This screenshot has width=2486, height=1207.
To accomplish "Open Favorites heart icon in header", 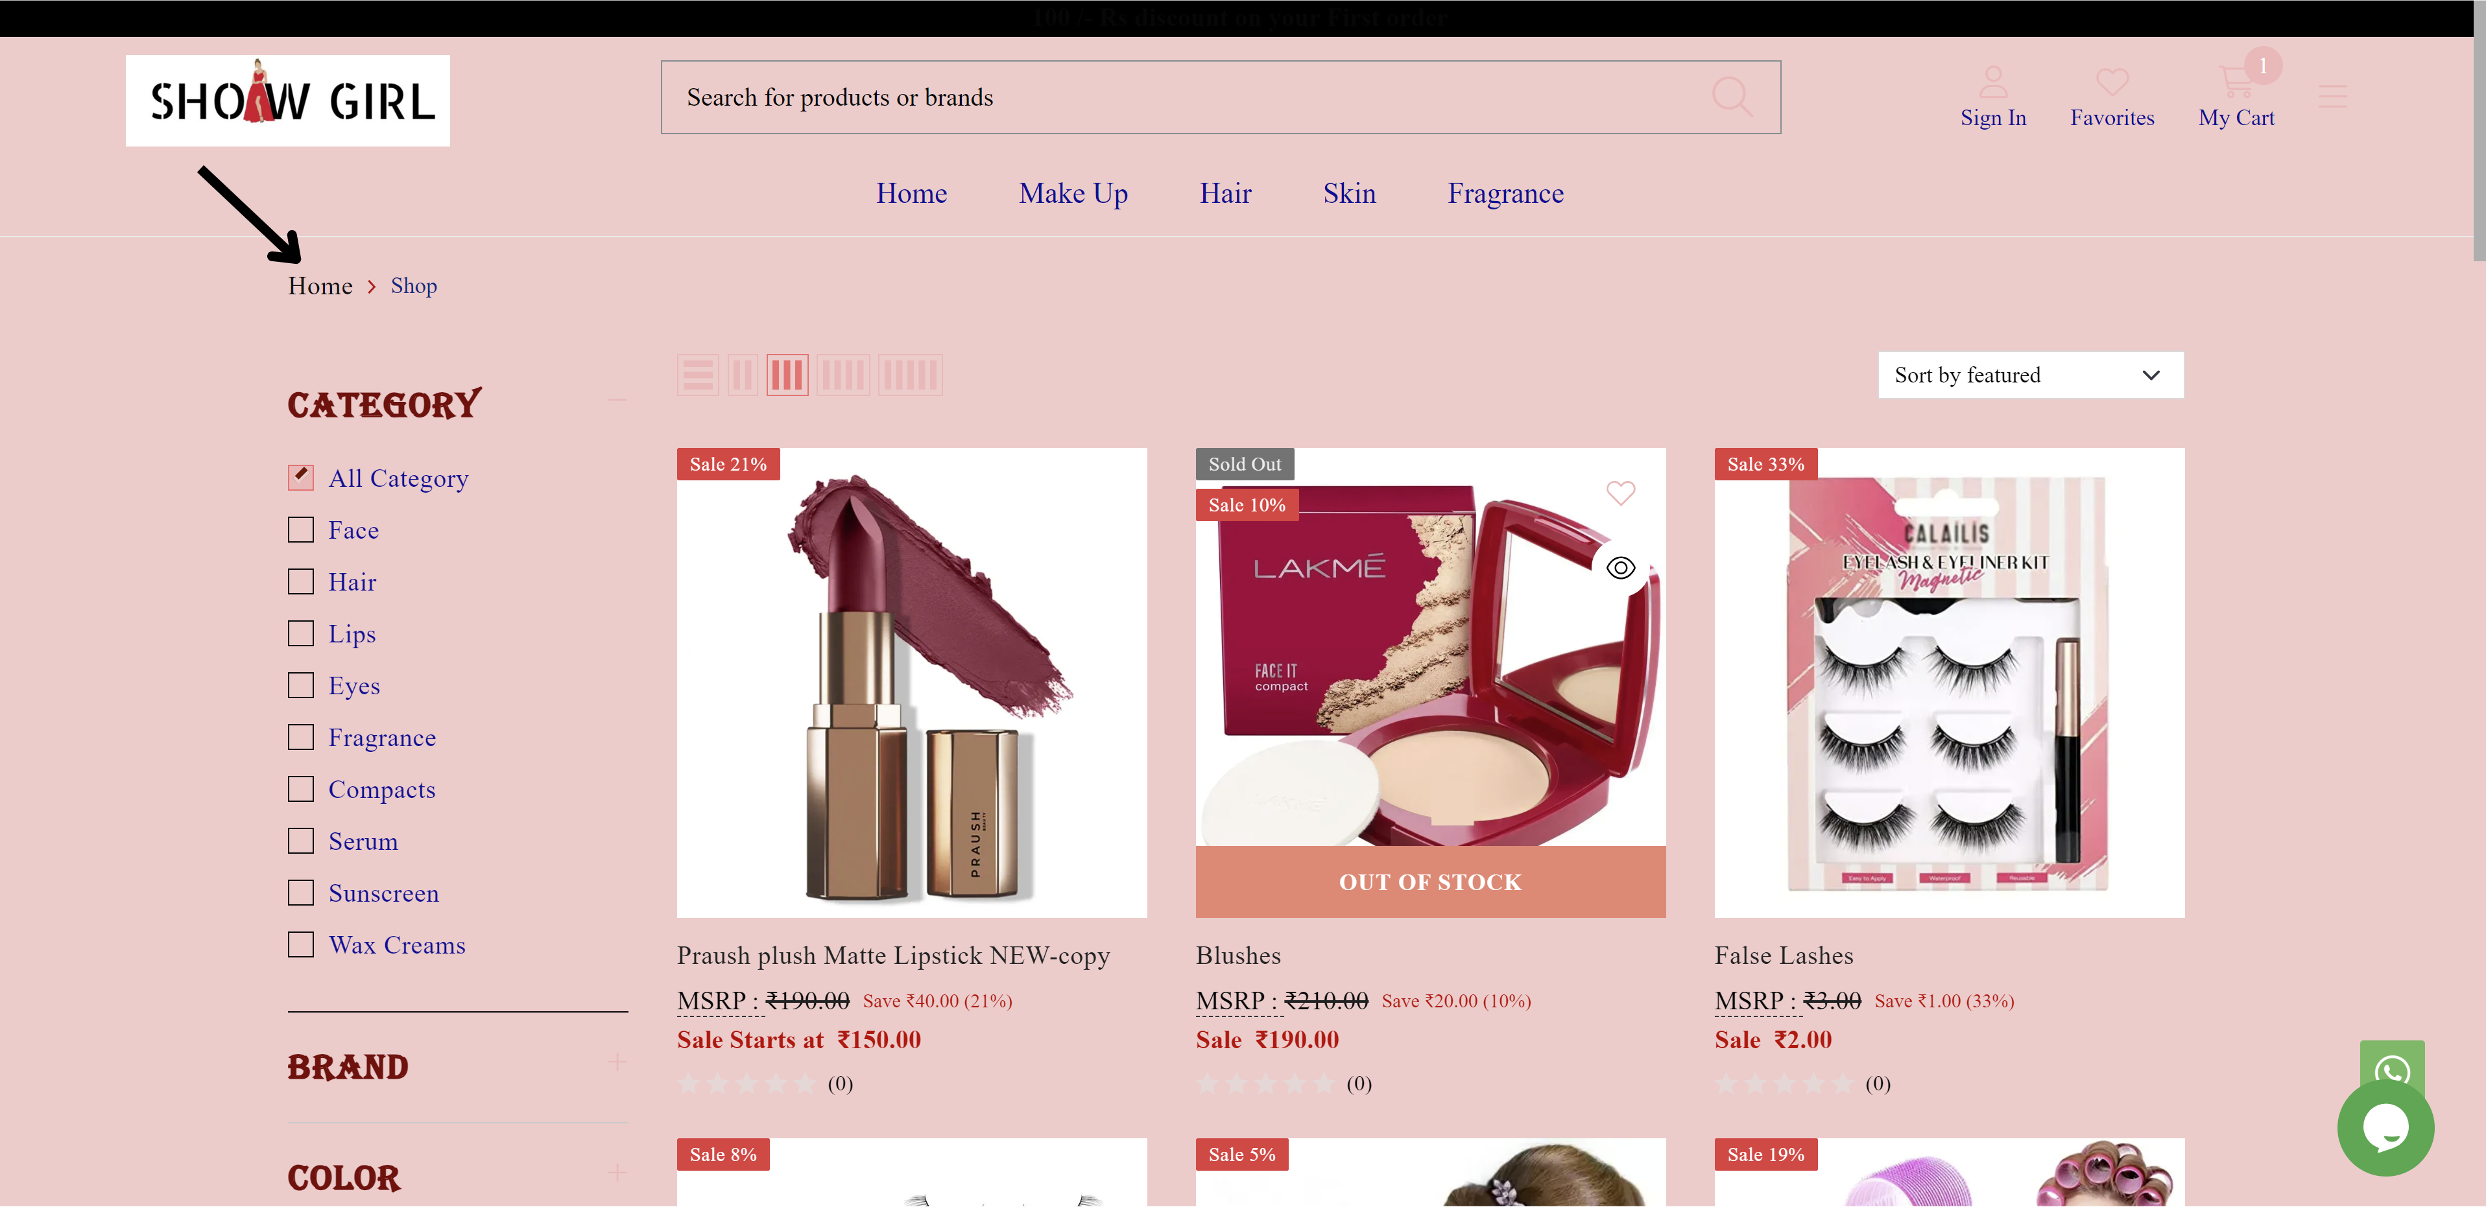I will [2112, 82].
